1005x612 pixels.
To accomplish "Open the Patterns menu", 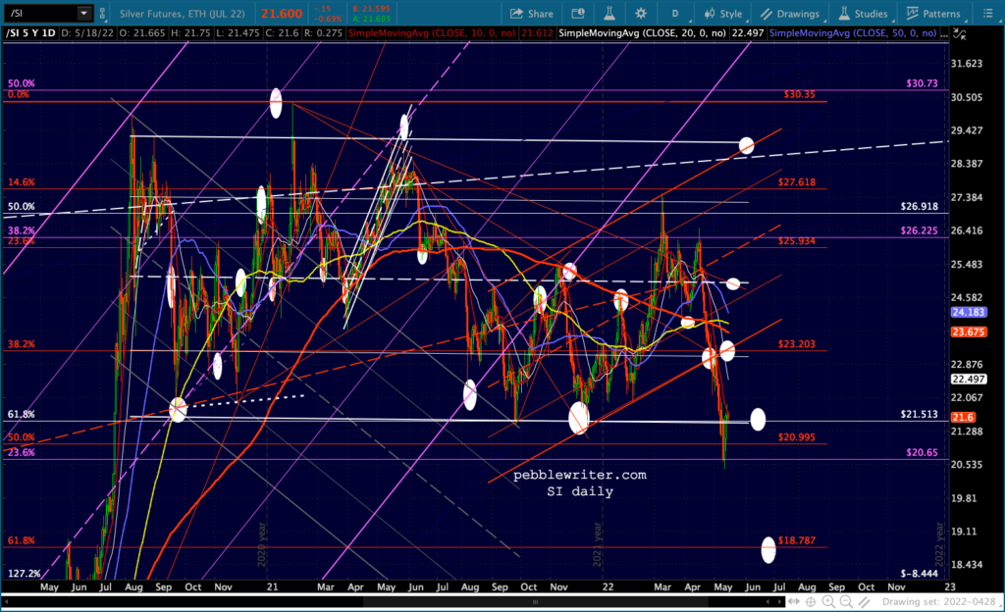I will (933, 14).
